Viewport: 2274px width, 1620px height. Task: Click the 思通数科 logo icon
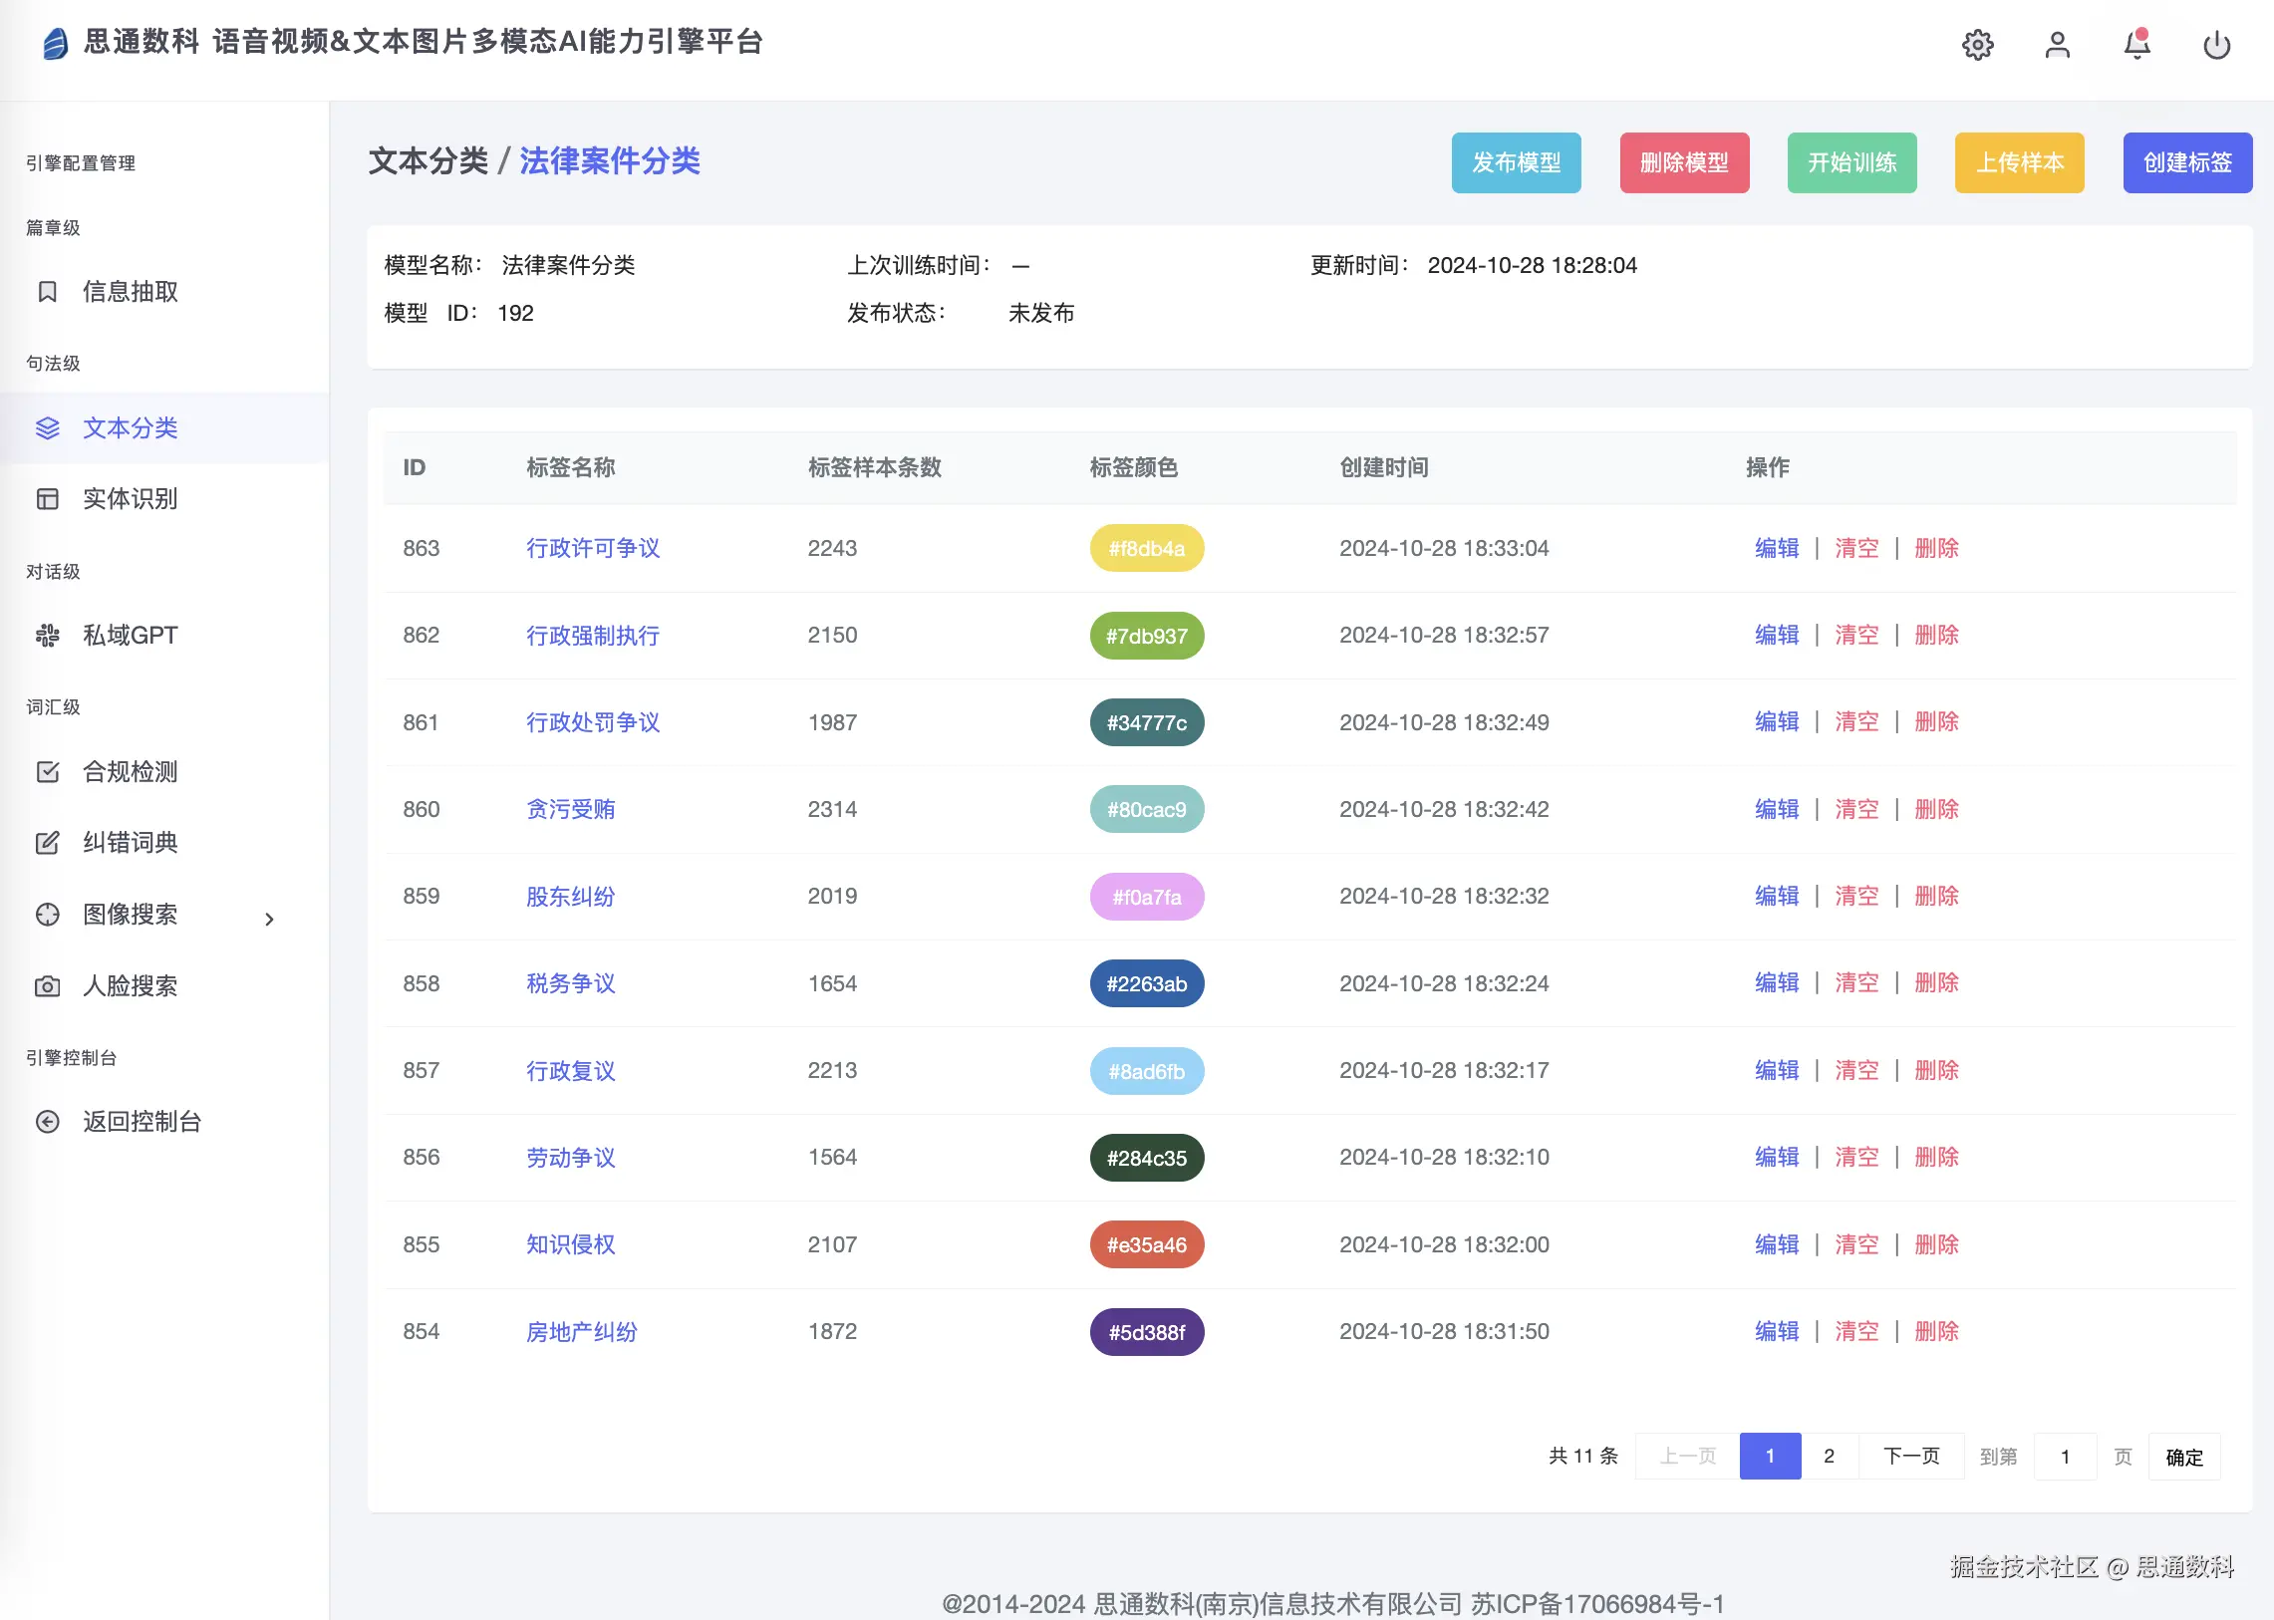56,43
